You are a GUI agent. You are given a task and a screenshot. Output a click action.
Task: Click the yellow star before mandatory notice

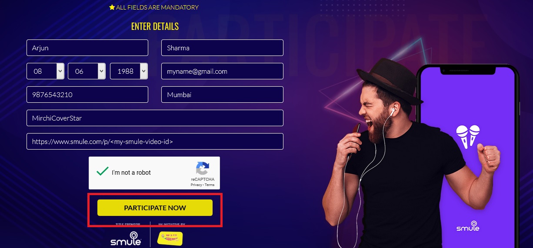112,7
